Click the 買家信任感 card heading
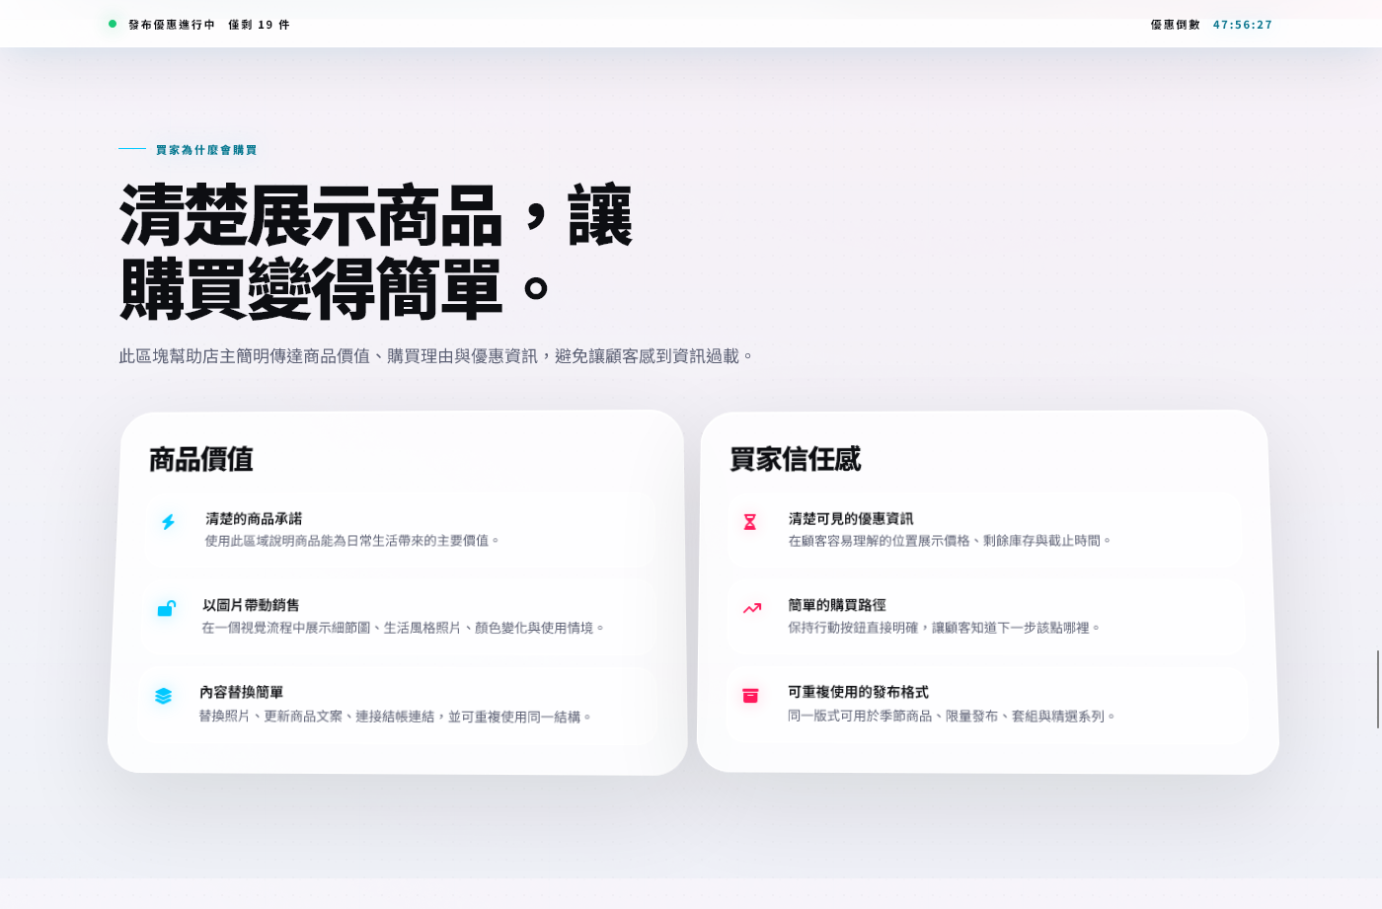Screen dimensions: 1382x909 (795, 459)
